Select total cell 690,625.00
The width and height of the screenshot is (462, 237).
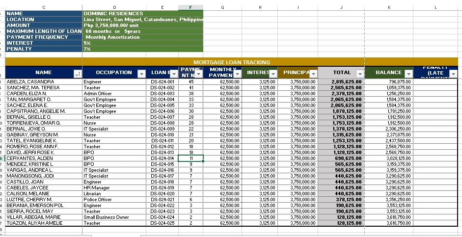(x=341, y=158)
